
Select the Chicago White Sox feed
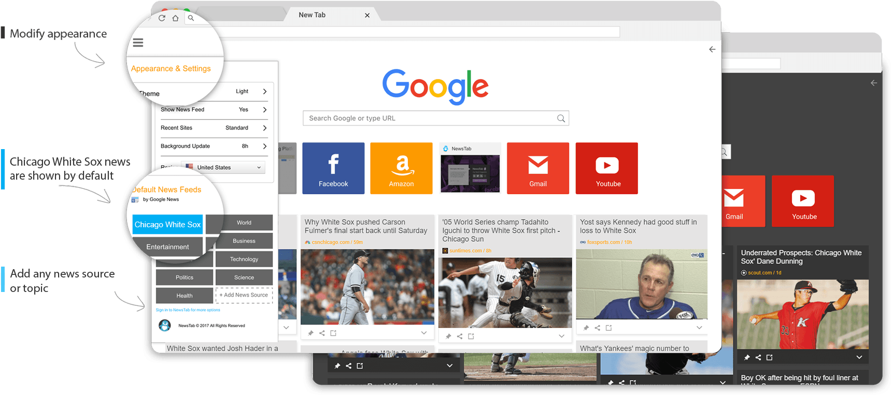click(167, 225)
